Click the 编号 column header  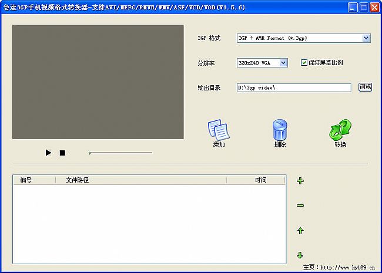tap(34, 180)
